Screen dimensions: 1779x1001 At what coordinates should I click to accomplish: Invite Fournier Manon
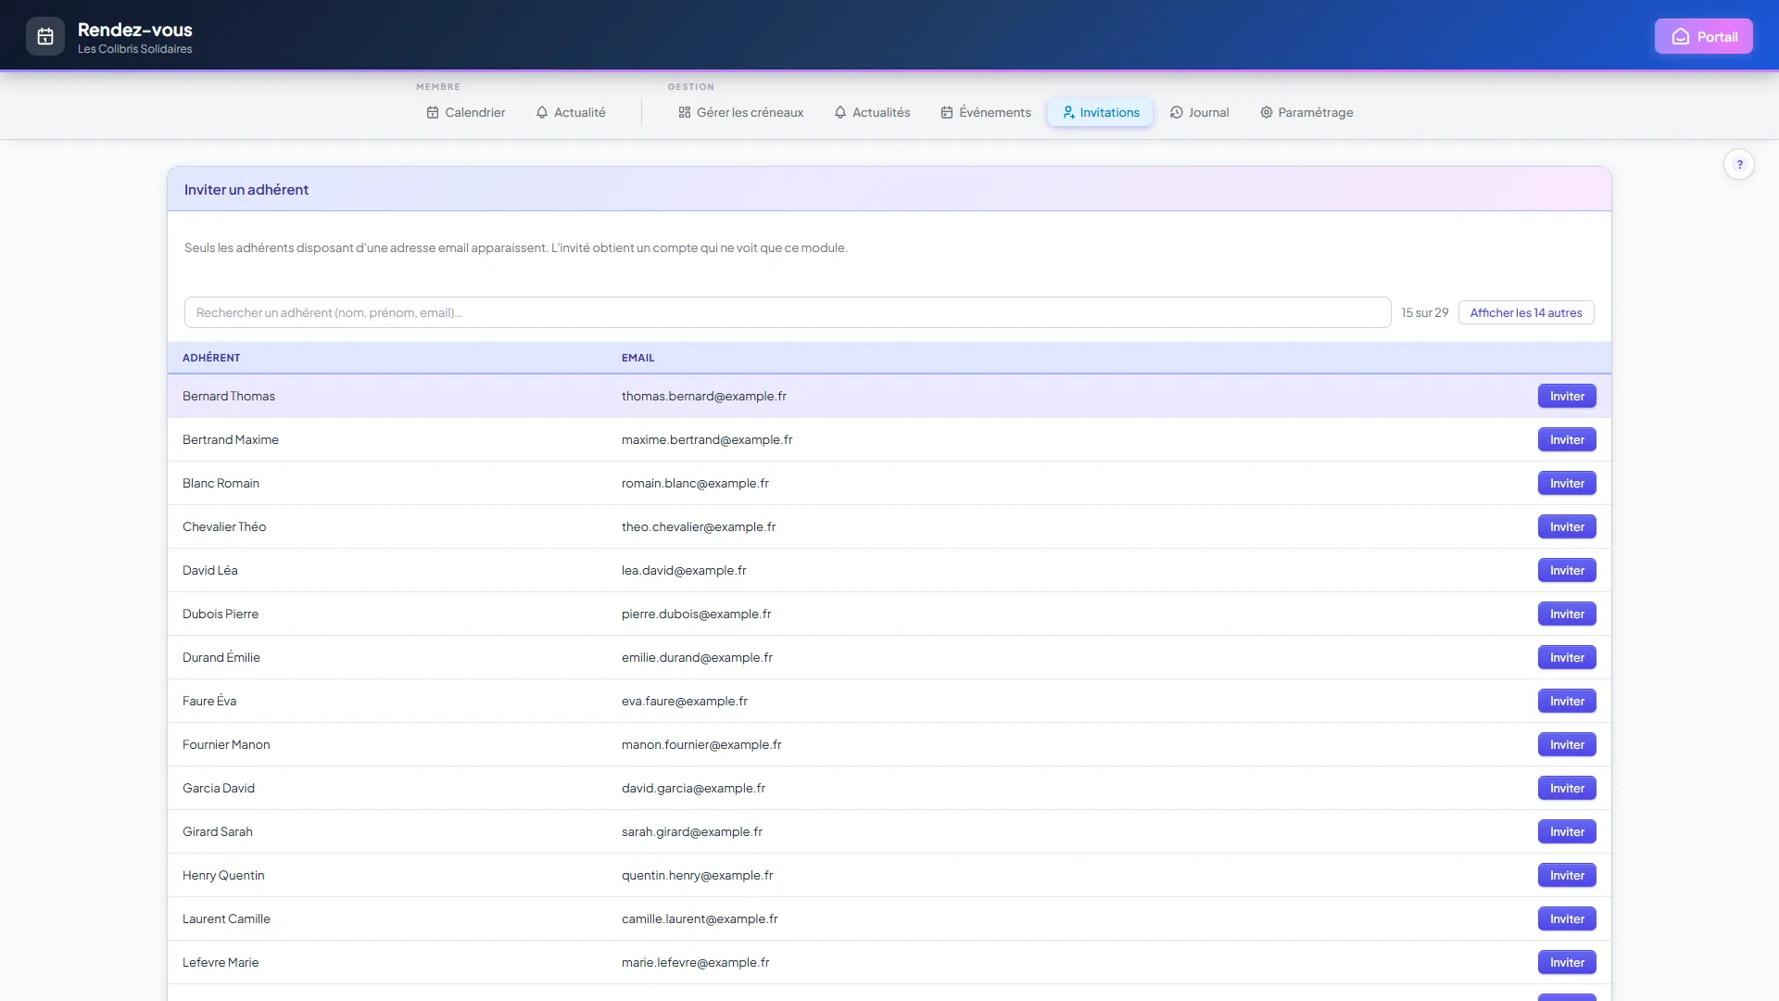click(1567, 745)
